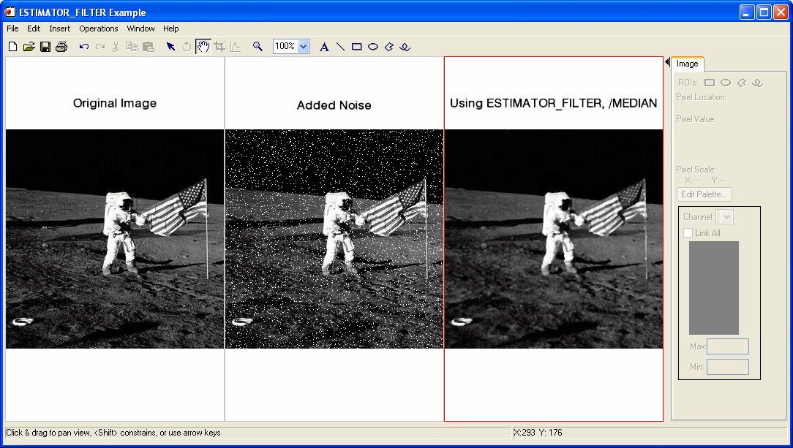Select the Text annotation tool
This screenshot has width=793, height=448.
(x=324, y=47)
